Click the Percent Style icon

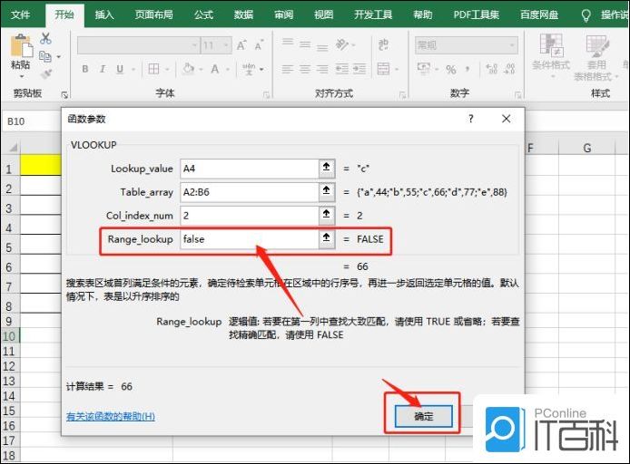[x=451, y=70]
